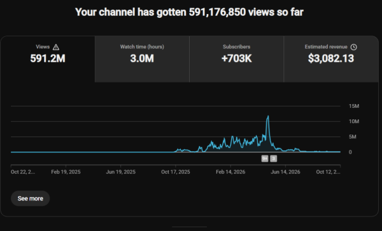Open the 9+ video marker under chart
382x231 pixels.
[x=265, y=159]
